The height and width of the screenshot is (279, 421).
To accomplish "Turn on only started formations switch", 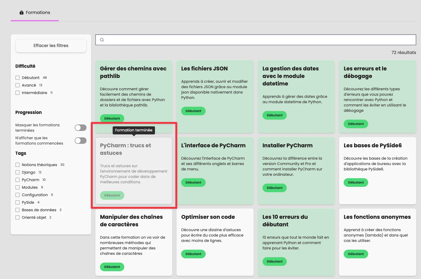I will tap(80, 141).
